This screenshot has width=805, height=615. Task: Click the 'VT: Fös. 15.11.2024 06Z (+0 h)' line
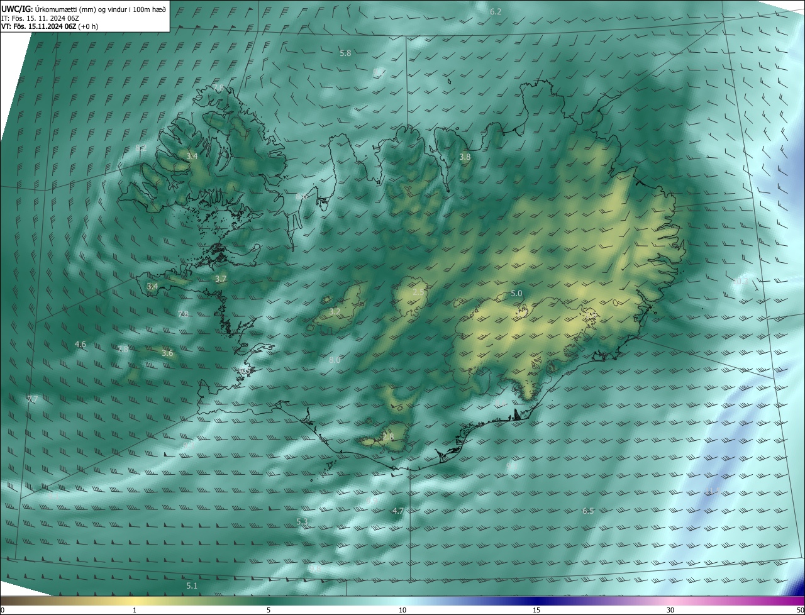point(50,26)
